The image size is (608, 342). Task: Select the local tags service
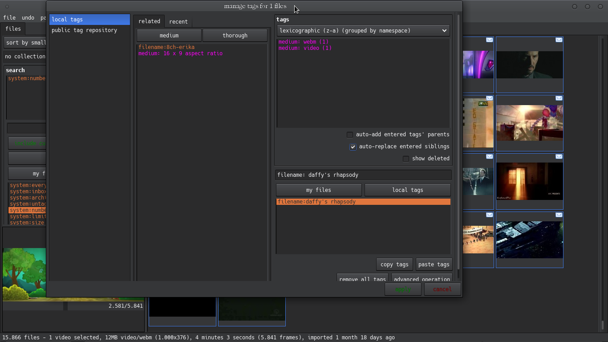click(89, 20)
